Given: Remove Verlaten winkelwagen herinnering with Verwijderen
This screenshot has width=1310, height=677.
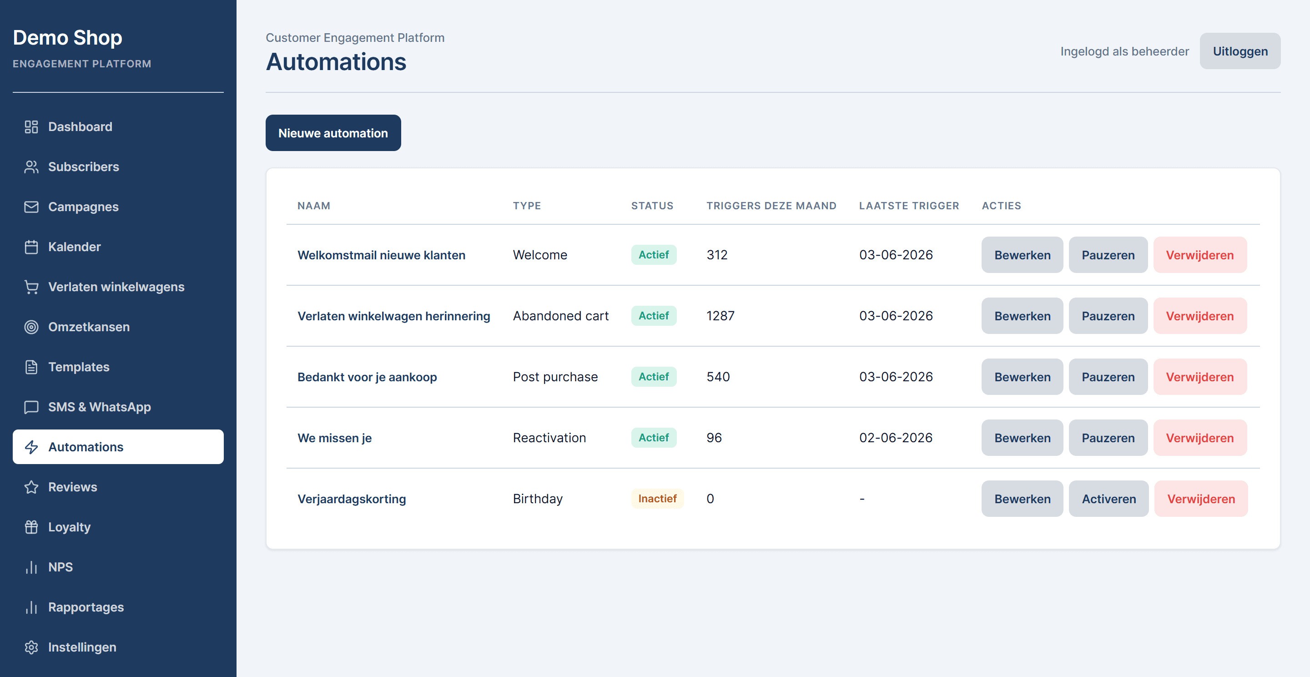Looking at the screenshot, I should pyautogui.click(x=1199, y=316).
